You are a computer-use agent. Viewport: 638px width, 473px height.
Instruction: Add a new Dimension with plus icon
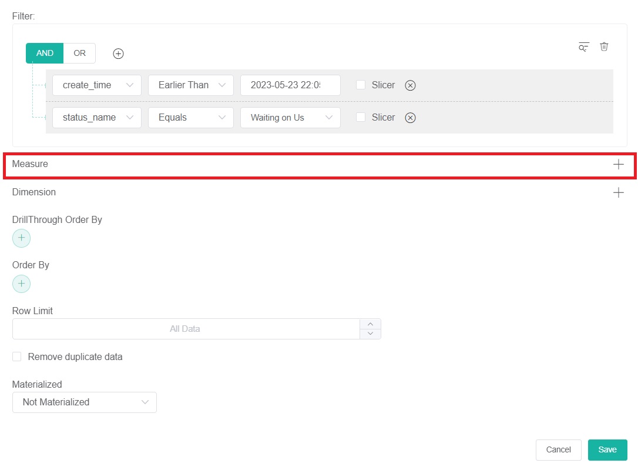(x=618, y=192)
